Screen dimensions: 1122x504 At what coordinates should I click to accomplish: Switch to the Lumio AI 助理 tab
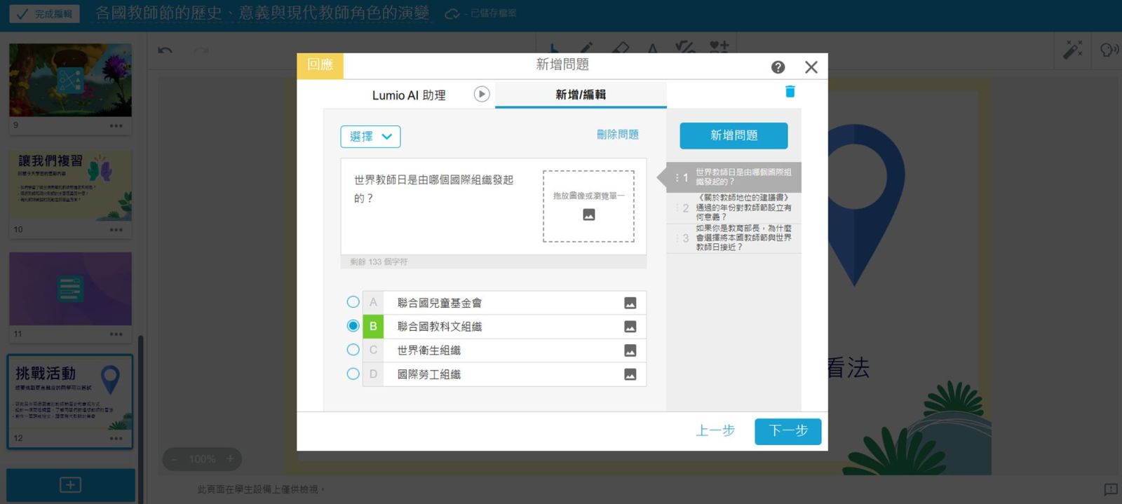(x=408, y=95)
